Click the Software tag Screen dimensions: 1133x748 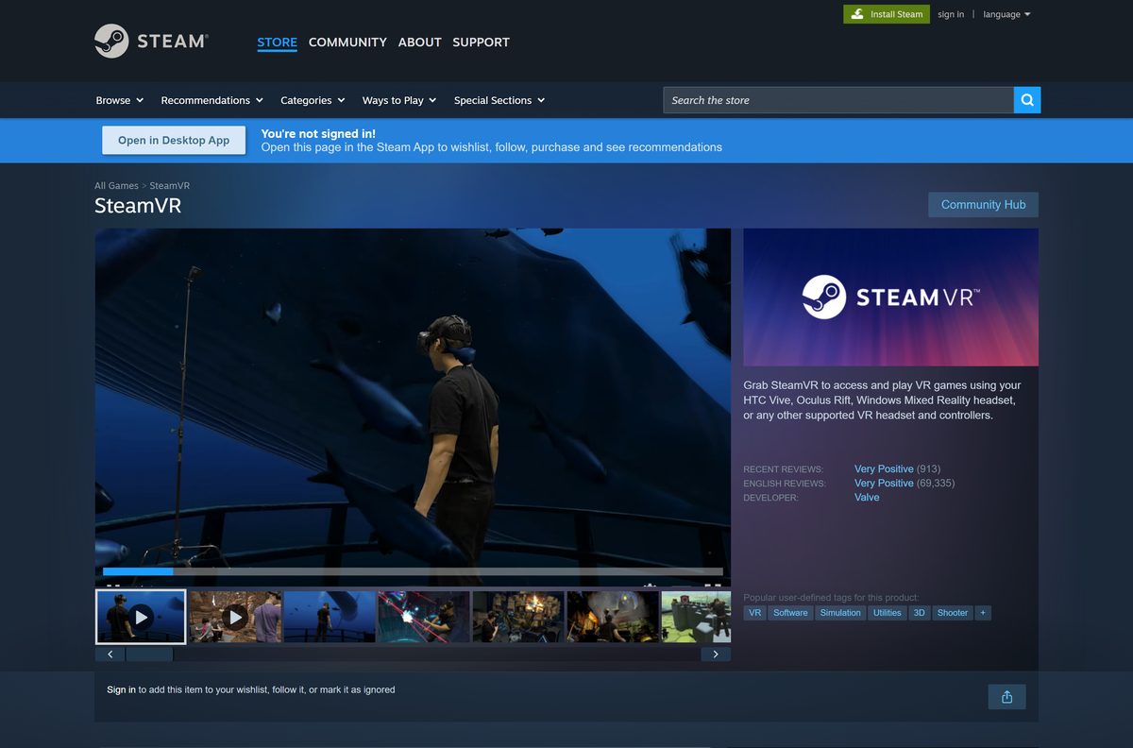790,613
